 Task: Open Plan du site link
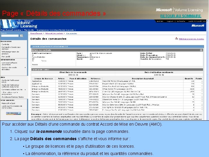click(29, 30)
